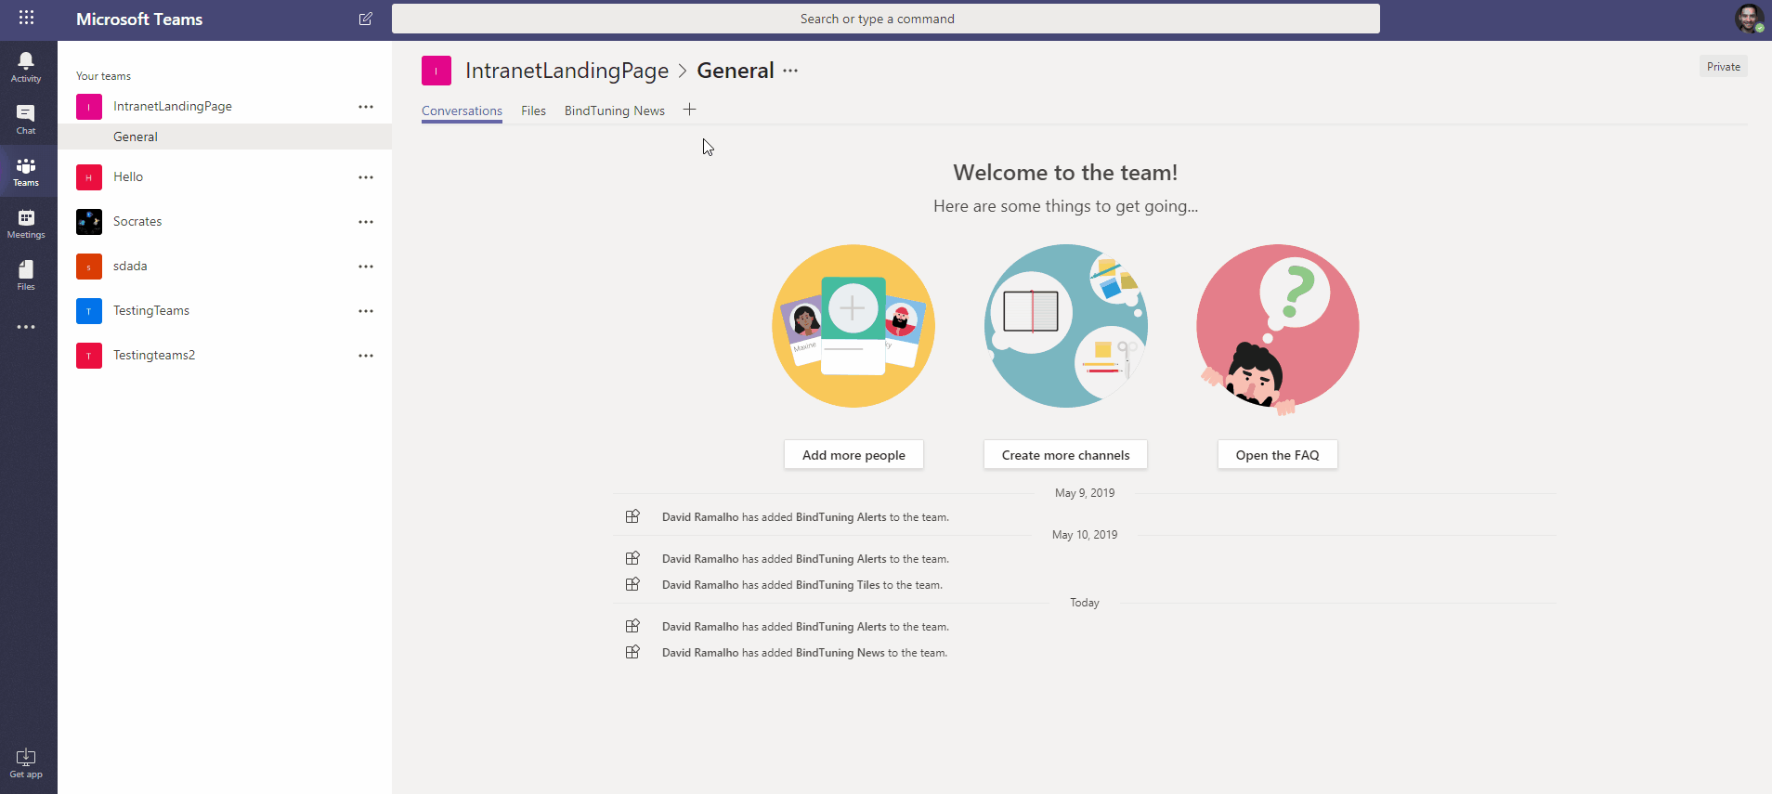Switch to the Conversations tab

coord(462,111)
